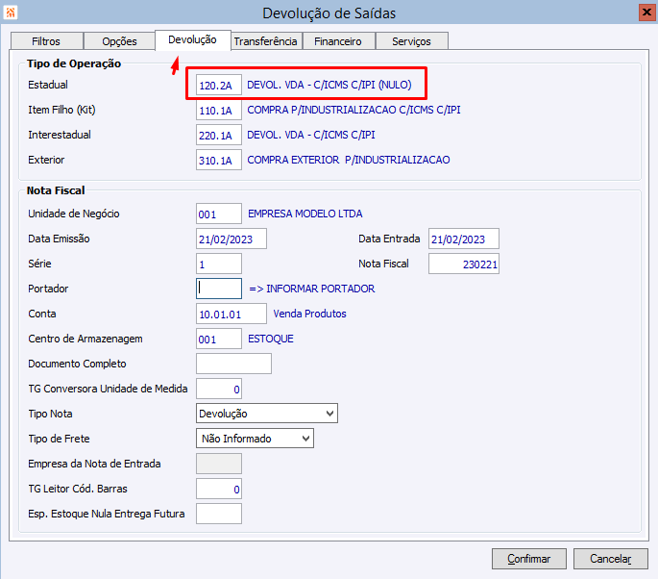Image resolution: width=658 pixels, height=579 pixels.
Task: Focus the Portador input field
Action: (x=219, y=289)
